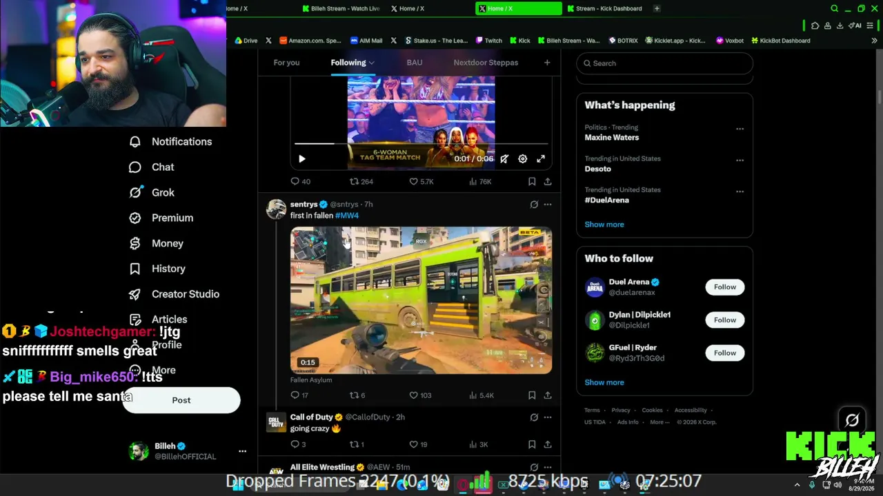
Task: Open options for Desoto trend
Action: (740, 160)
